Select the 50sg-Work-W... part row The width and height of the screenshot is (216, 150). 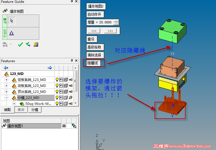coord(38,104)
